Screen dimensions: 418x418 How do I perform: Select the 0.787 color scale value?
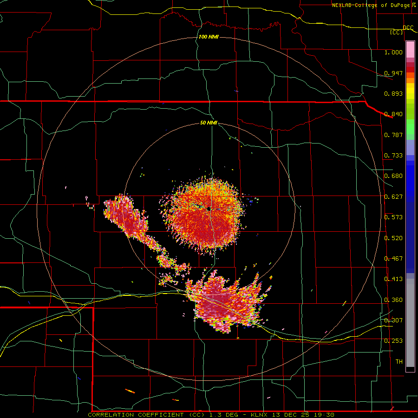point(393,135)
